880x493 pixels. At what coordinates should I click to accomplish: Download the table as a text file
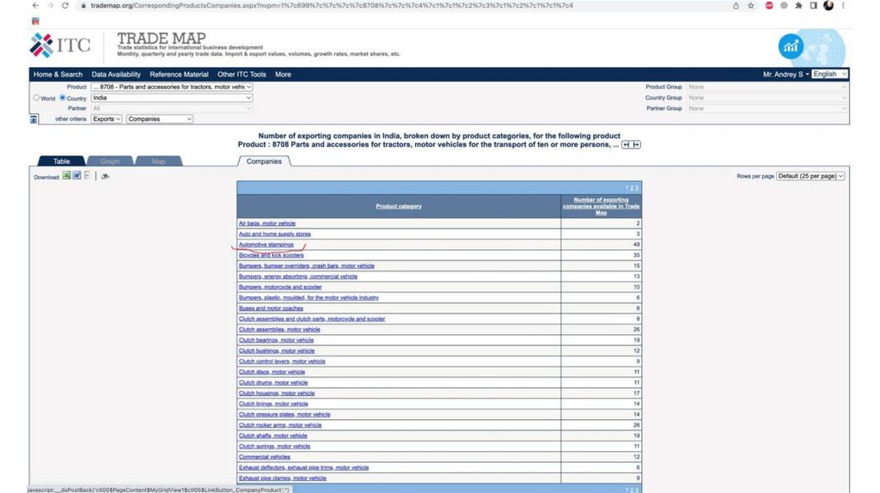87,176
